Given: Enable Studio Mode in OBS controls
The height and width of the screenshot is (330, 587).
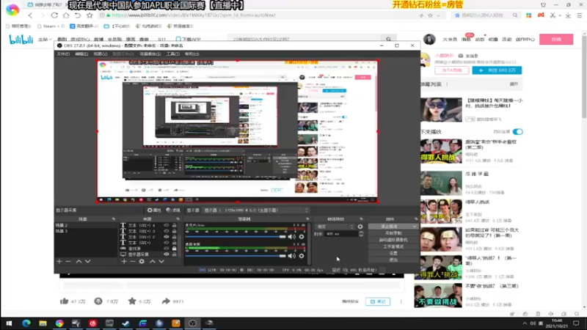Looking at the screenshot, I should point(393,246).
